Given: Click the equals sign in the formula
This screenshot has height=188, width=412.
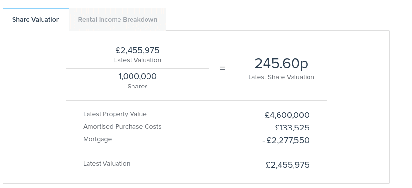Looking at the screenshot, I should 222,68.
